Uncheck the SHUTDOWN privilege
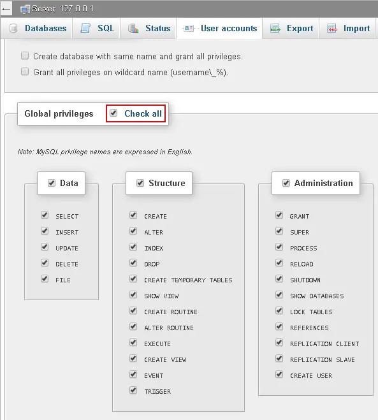The width and height of the screenshot is (378, 420). [x=279, y=279]
